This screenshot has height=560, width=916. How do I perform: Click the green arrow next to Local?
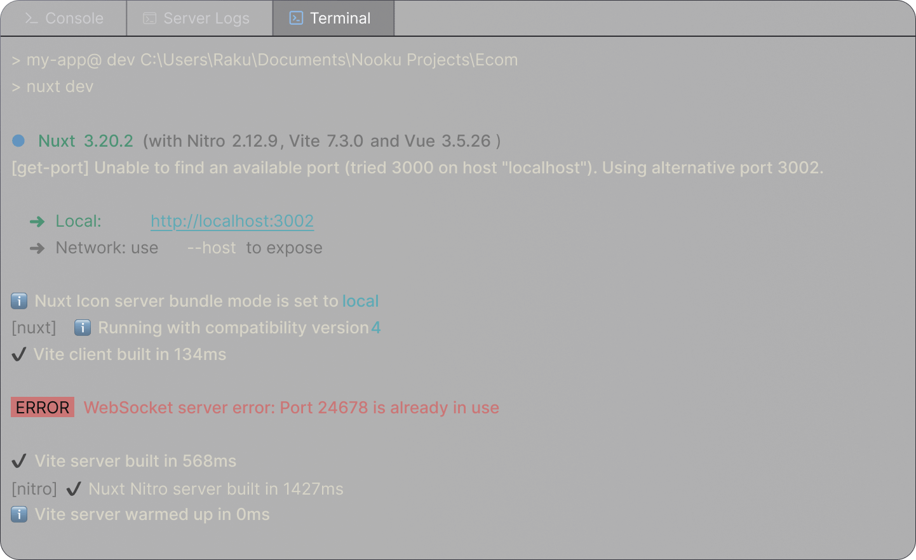[x=37, y=222]
